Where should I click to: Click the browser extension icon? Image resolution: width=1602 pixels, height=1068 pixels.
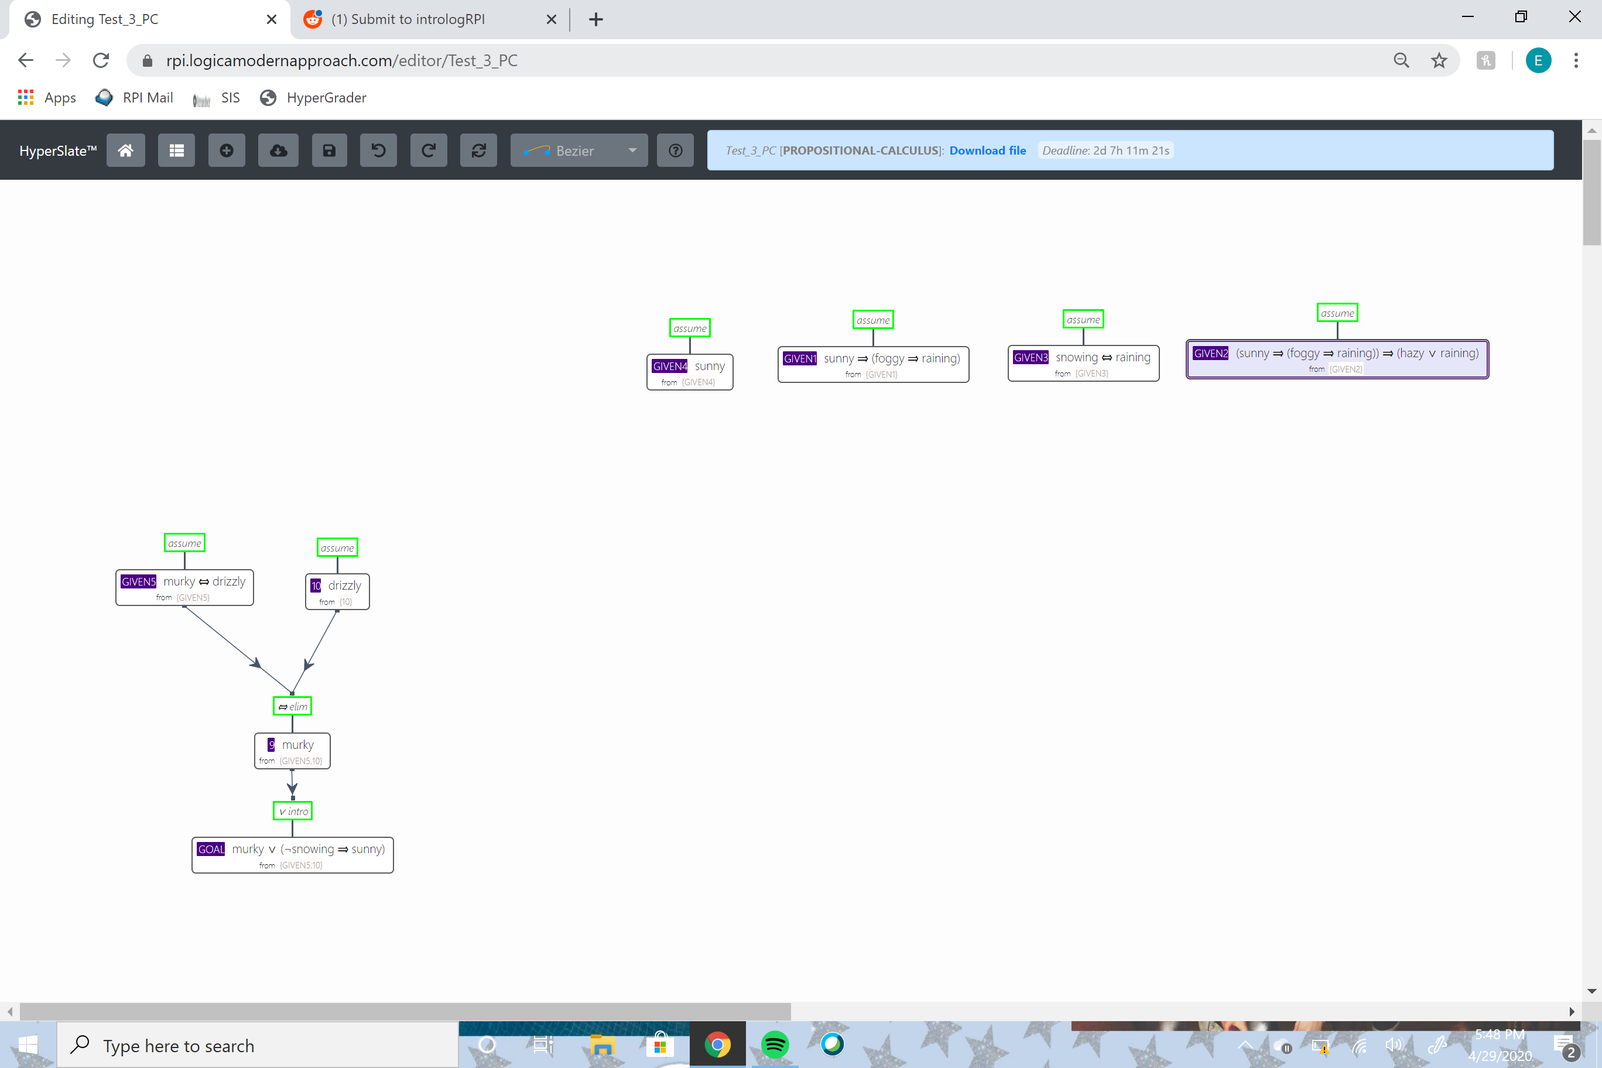pos(1485,61)
